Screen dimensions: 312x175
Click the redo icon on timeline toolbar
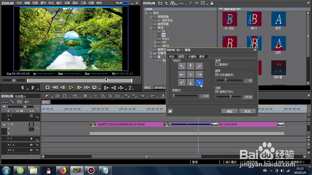(x=153, y=96)
